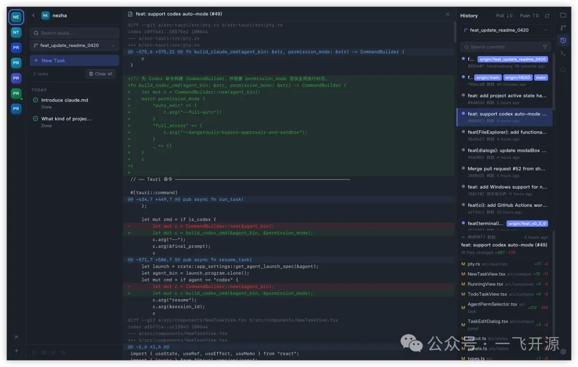Open changed file AgentPermSelector.tsx
The height and width of the screenshot is (367, 578).
pyautogui.click(x=504, y=307)
